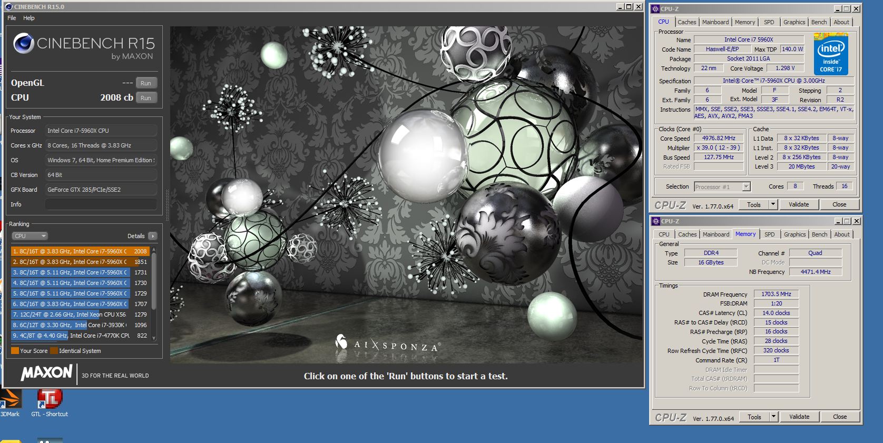Click the Processor field in Your System
Screen dimensions: 883x443
pyautogui.click(x=101, y=131)
